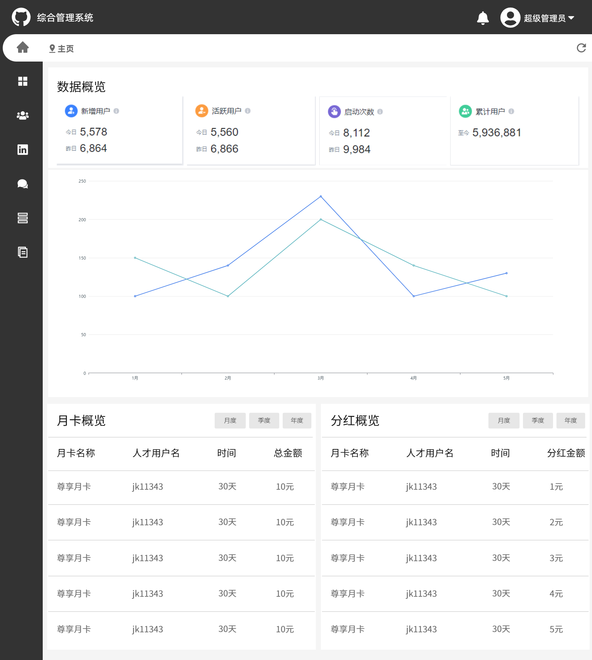Viewport: 592px width, 660px height.
Task: Open the stacked list sidebar icon
Action: (23, 218)
